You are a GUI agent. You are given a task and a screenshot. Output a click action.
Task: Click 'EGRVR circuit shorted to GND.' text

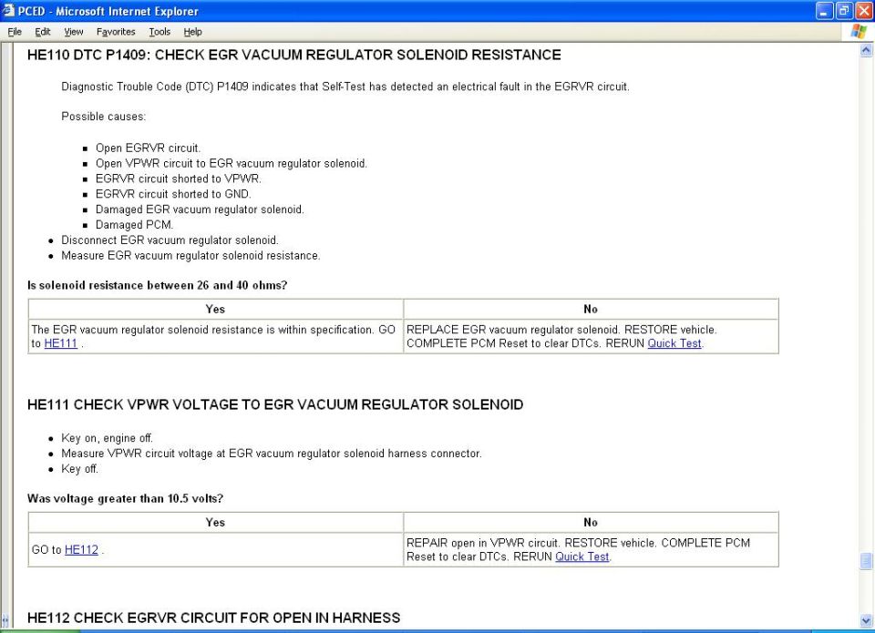(x=173, y=194)
